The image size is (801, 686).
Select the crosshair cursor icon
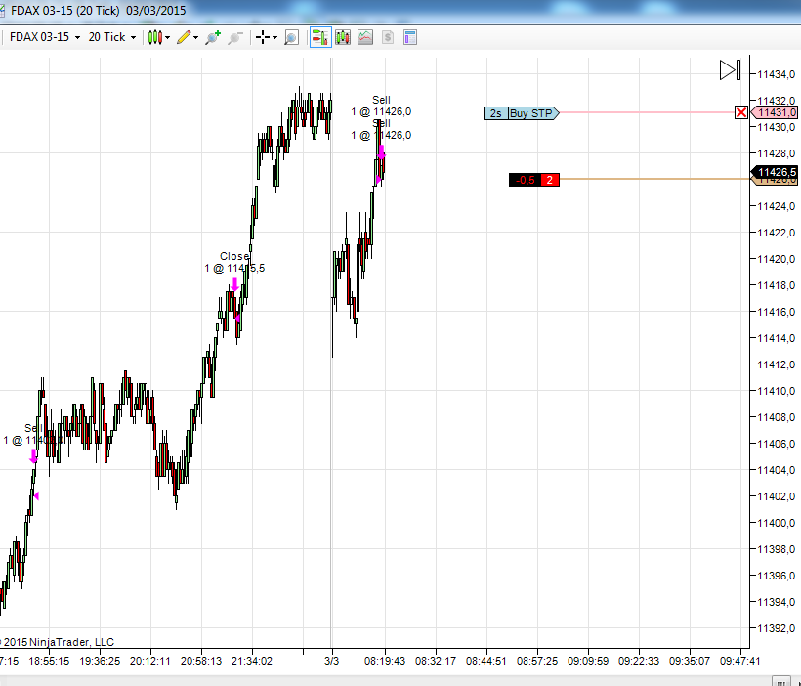point(263,37)
